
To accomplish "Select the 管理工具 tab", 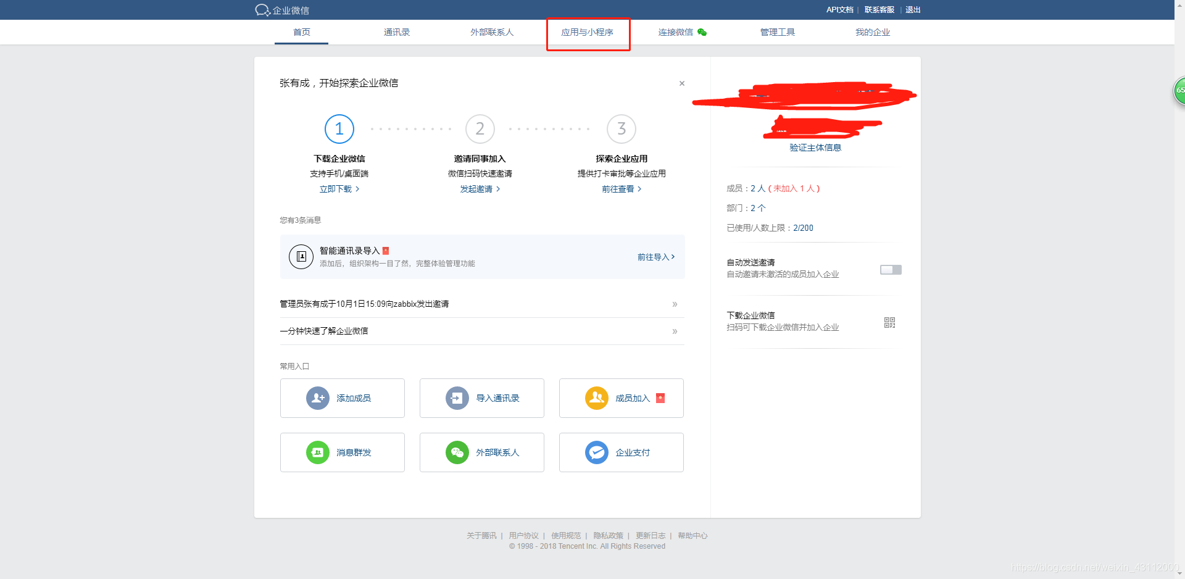I will 777,32.
